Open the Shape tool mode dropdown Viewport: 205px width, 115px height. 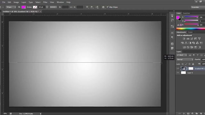[x=11, y=7]
